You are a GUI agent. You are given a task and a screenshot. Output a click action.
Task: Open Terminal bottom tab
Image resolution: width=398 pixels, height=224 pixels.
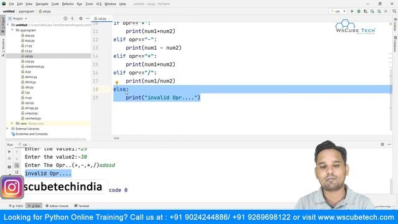[x=81, y=206]
